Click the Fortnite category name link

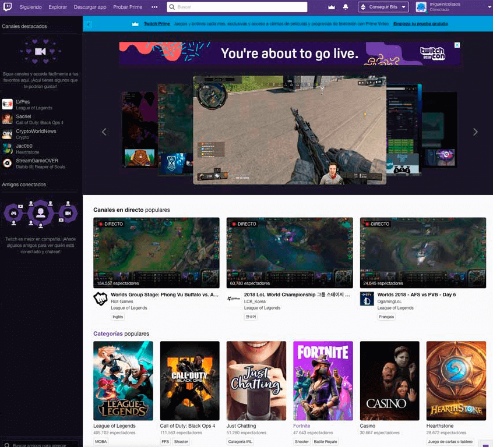coord(301,426)
